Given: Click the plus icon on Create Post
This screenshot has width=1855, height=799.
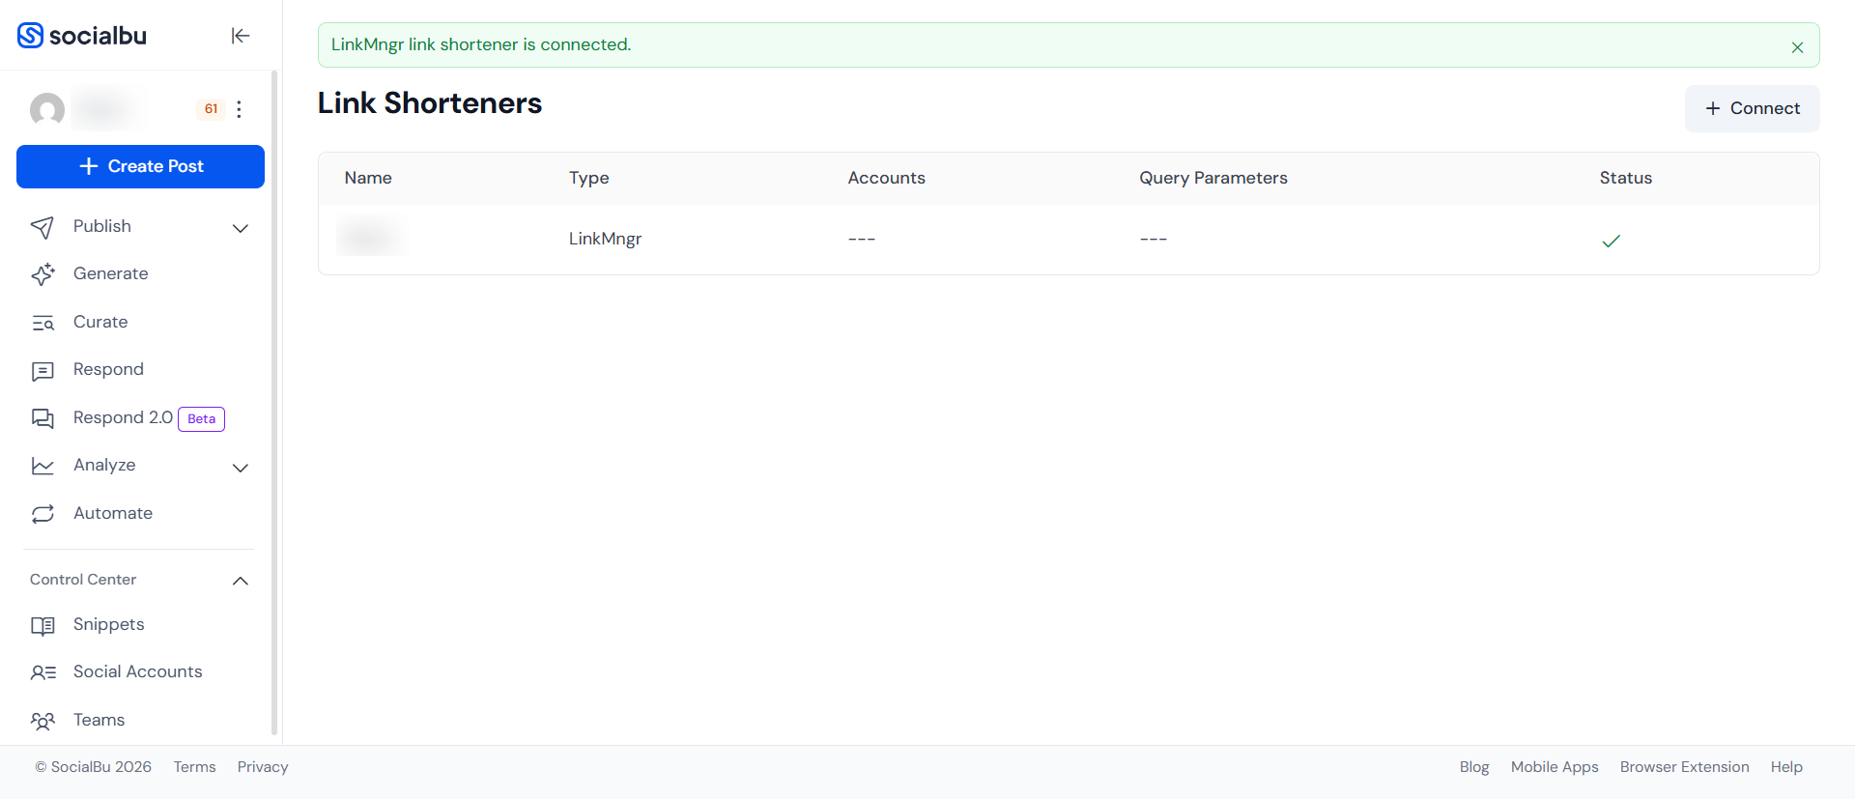Looking at the screenshot, I should tap(89, 166).
